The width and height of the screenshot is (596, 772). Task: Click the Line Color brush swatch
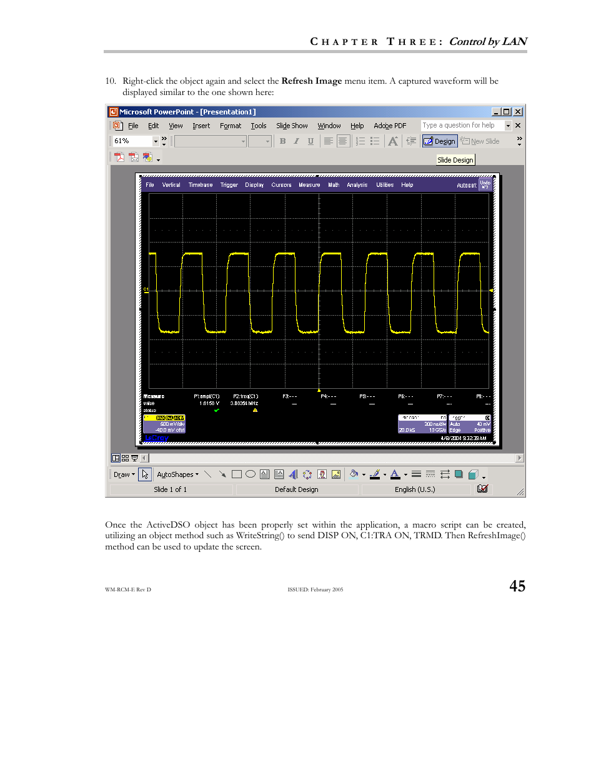point(375,474)
